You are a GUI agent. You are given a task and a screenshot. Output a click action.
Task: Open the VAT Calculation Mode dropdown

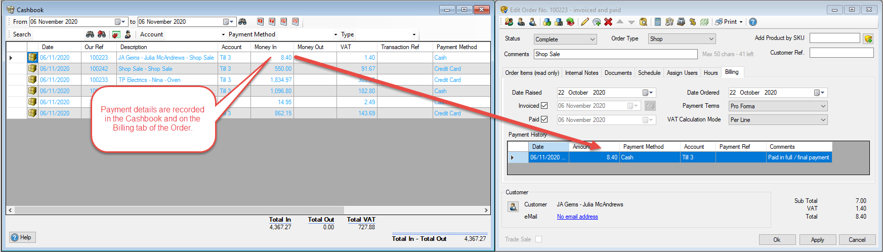click(x=778, y=120)
